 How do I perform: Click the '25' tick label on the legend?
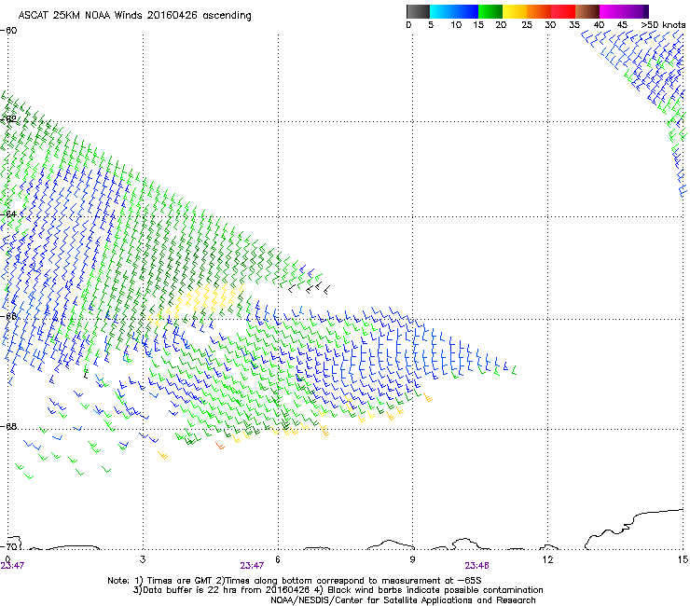click(x=527, y=25)
